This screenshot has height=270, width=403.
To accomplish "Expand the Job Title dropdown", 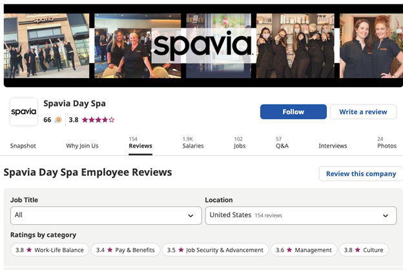I will 106,215.
